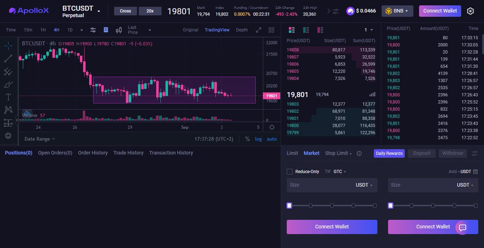
Task: Enable the Reduce-Only checkbox
Action: coord(290,171)
